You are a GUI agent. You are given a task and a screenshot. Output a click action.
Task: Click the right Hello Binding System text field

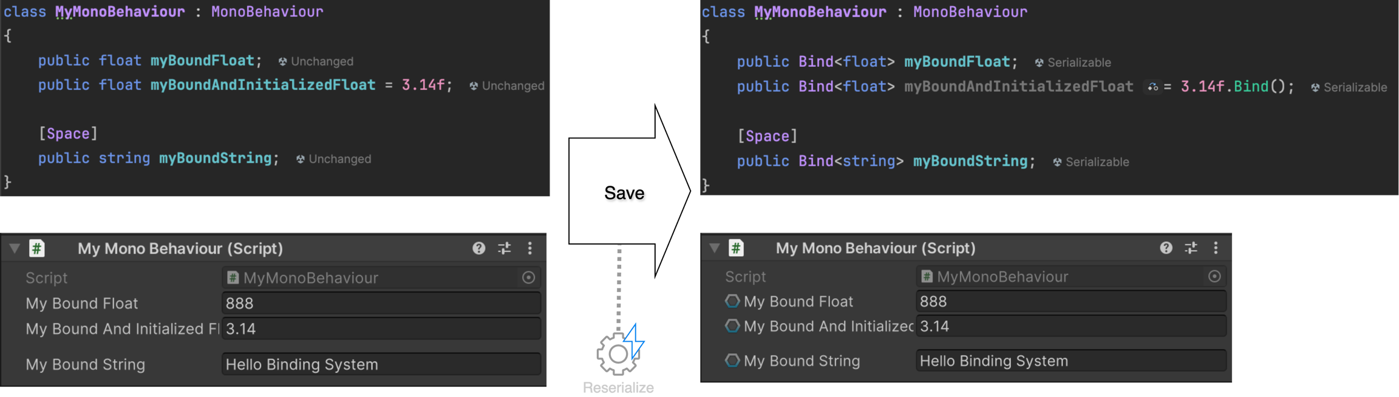point(1070,361)
